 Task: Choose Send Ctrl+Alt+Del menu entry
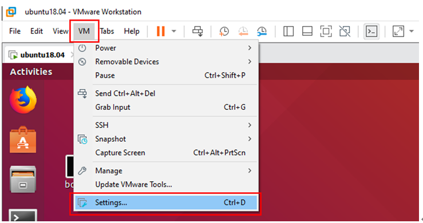166,94
